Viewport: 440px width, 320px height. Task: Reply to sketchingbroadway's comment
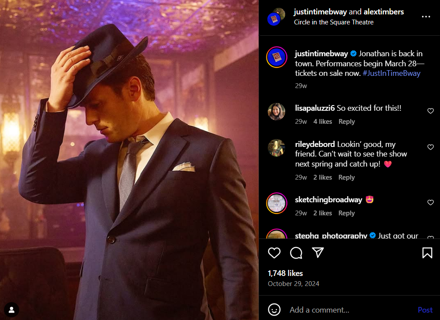(x=347, y=213)
